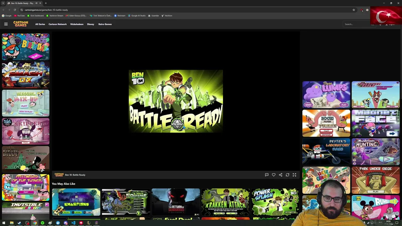This screenshot has width=402, height=226.
Task: Open the Dexter's Laboratory Race thumbnail
Action: [x=326, y=152]
